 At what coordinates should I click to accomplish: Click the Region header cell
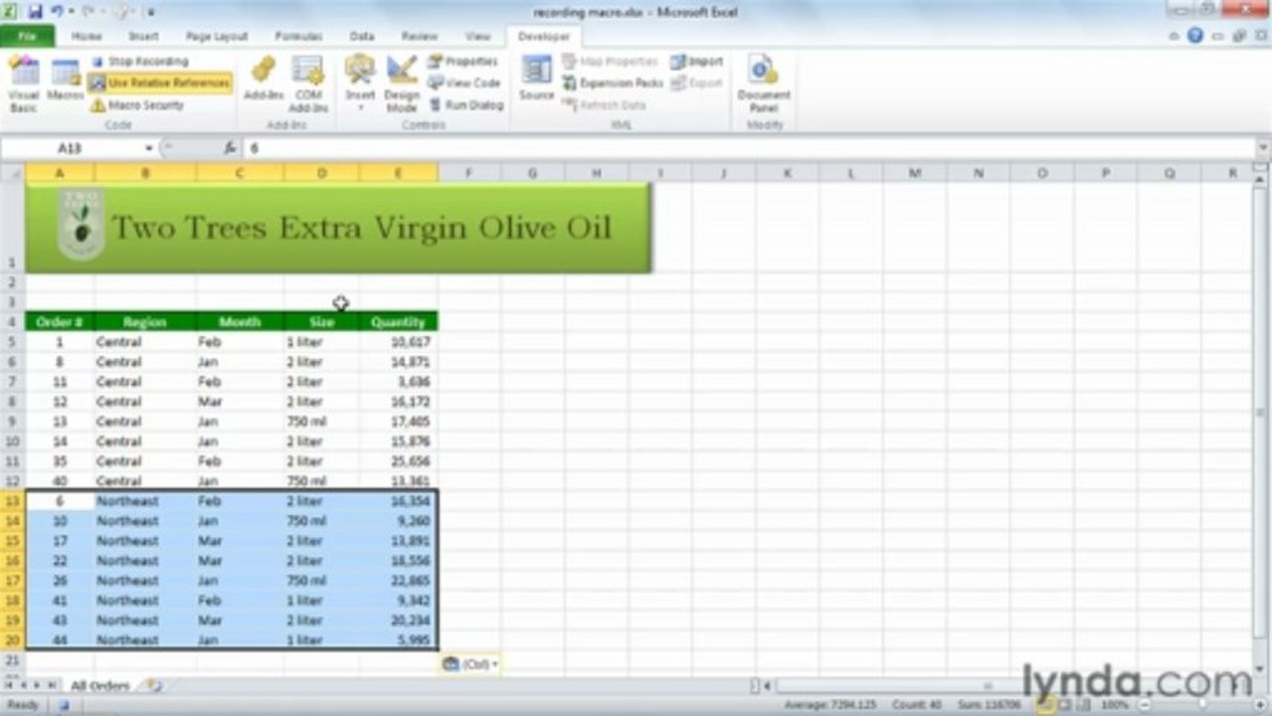145,322
